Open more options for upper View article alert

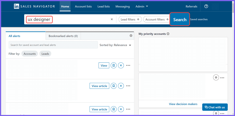point(128,86)
